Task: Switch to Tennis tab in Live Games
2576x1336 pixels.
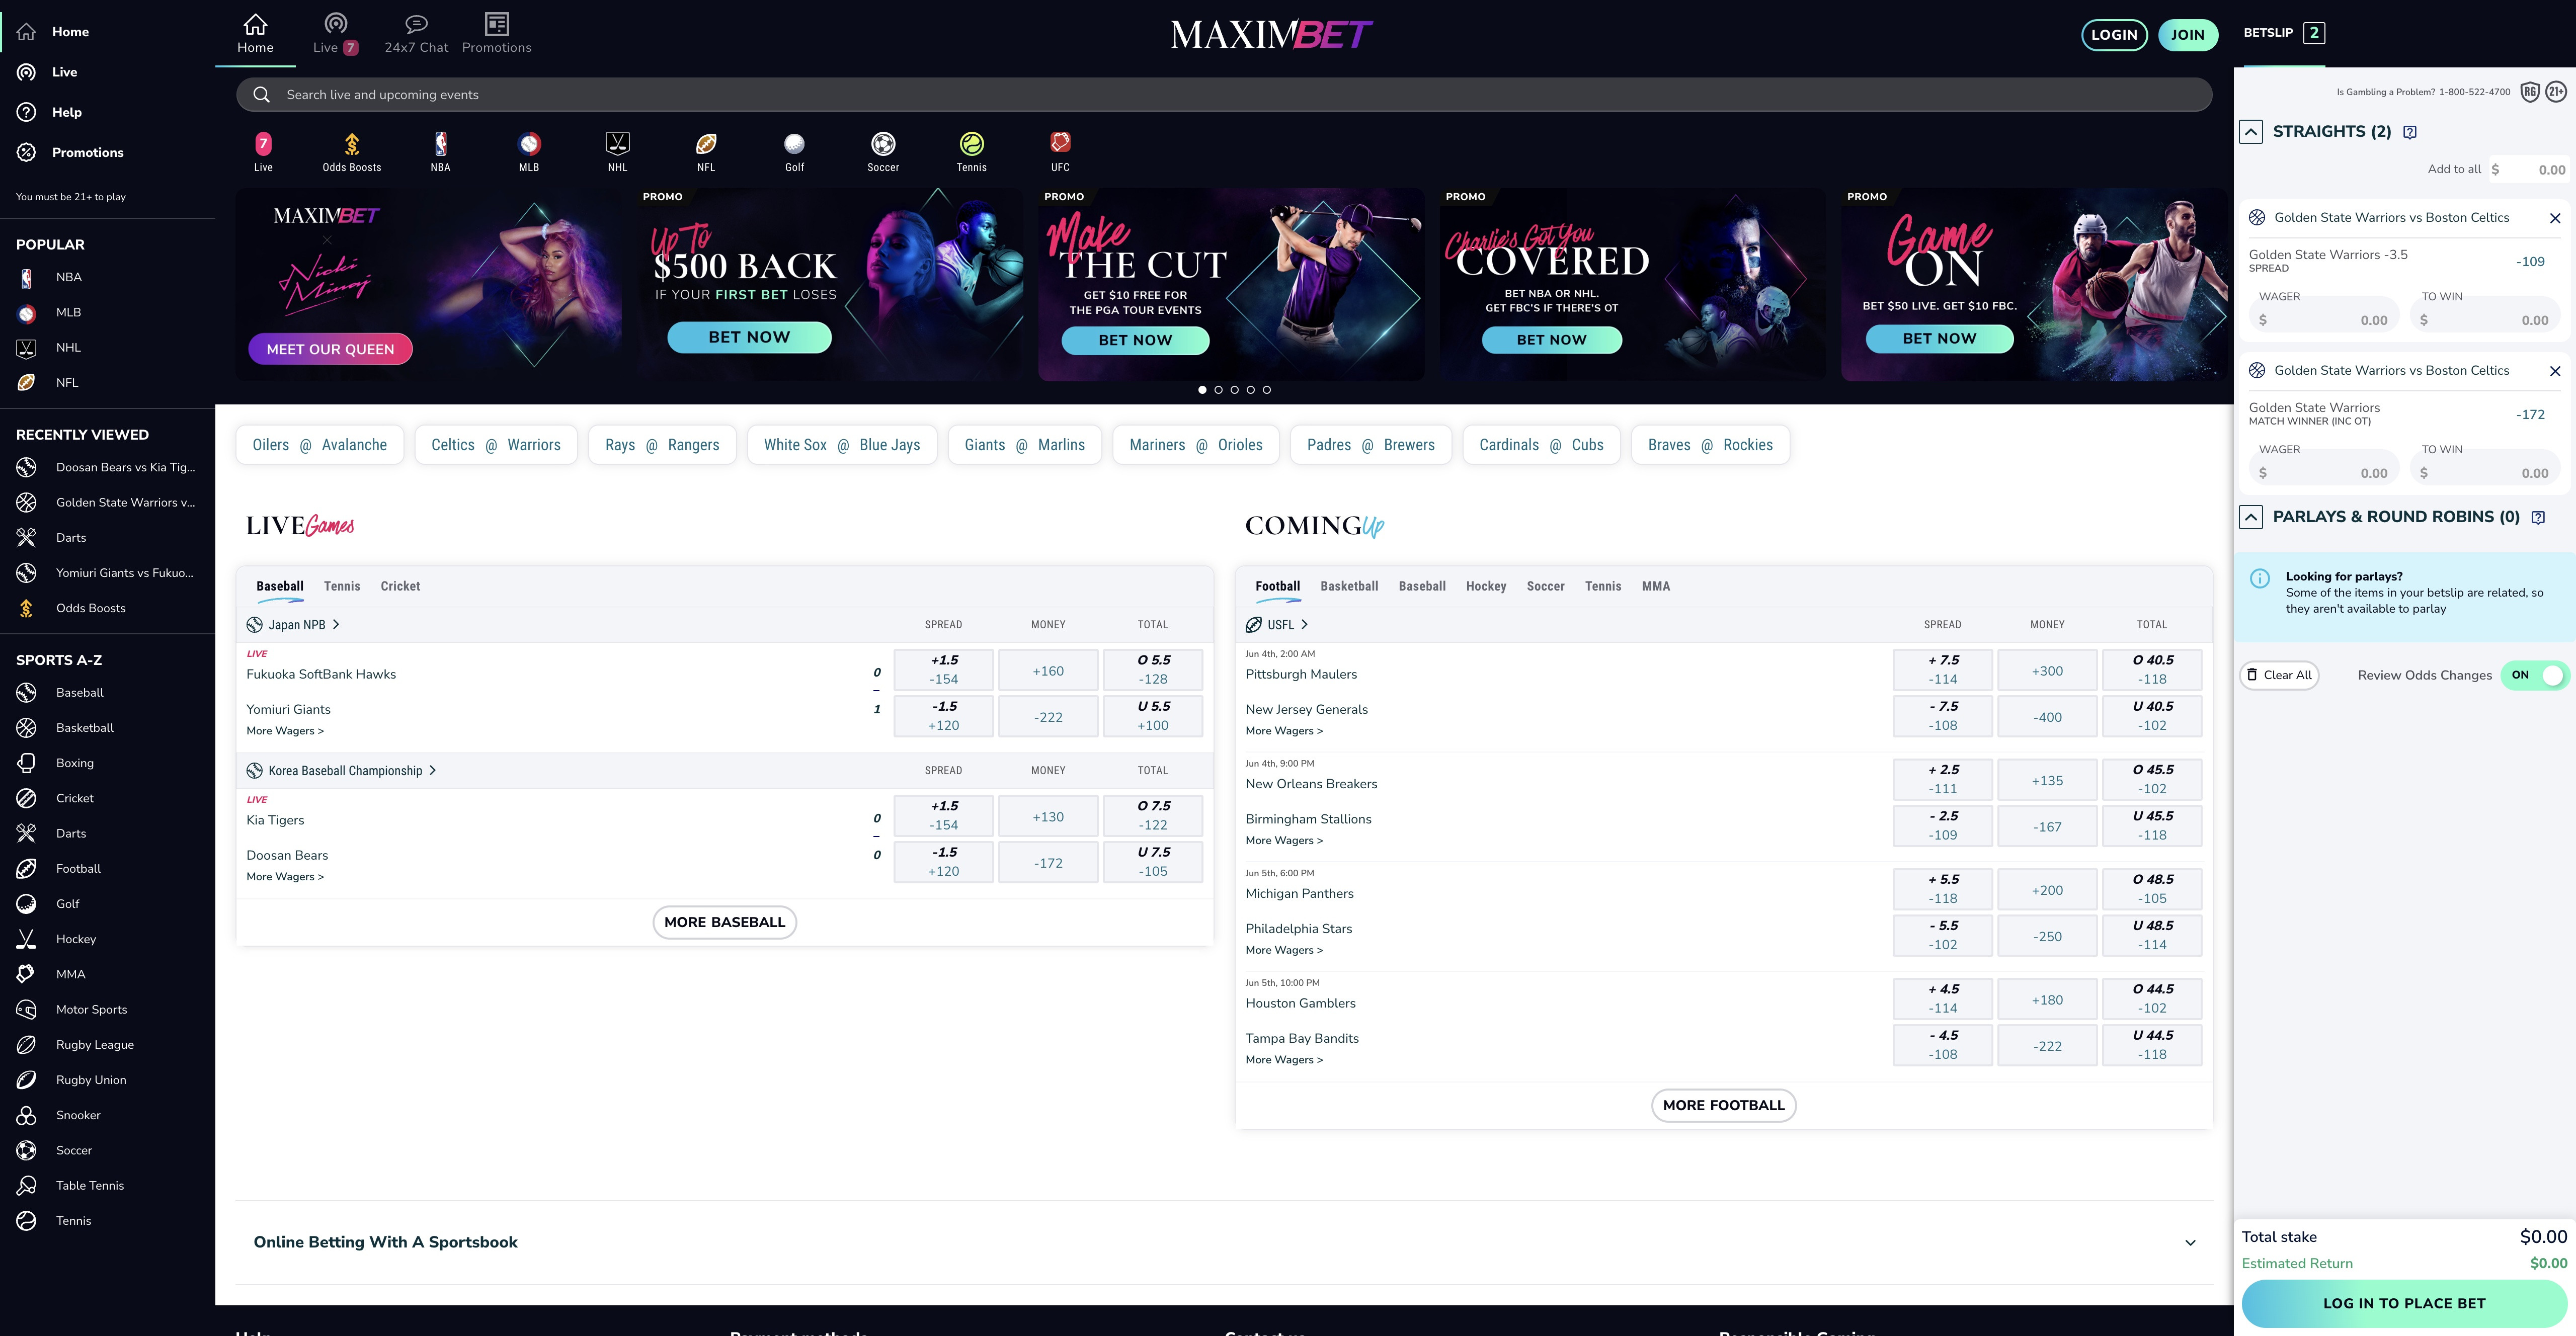Action: (341, 586)
